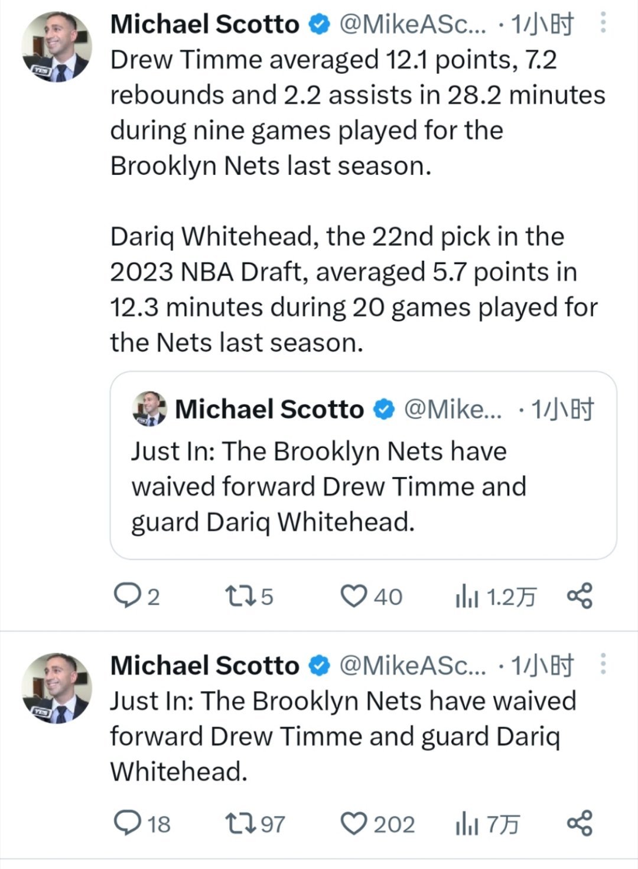Like the tweet with 202 likes
638x869 pixels.
click(354, 823)
